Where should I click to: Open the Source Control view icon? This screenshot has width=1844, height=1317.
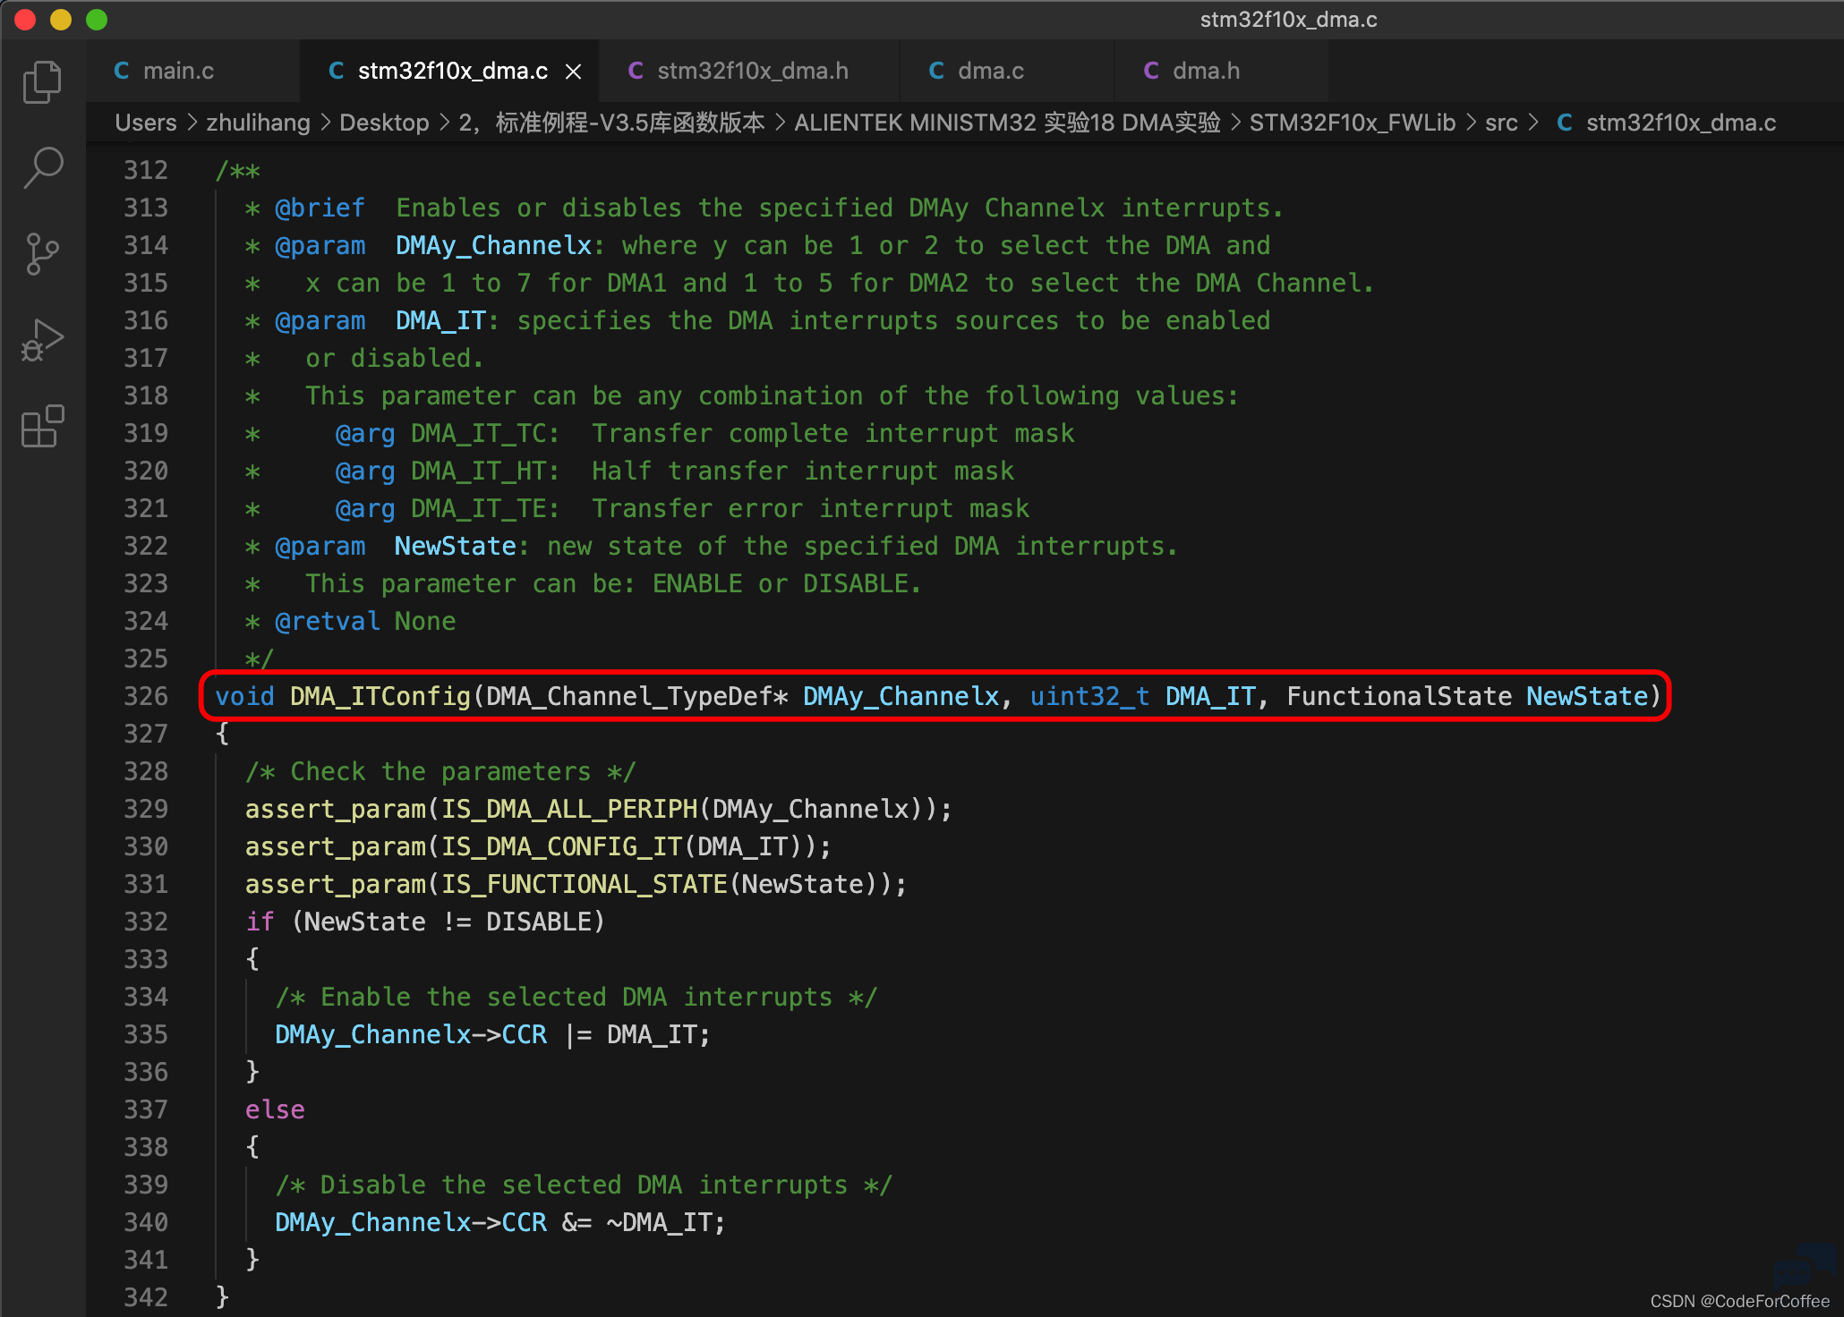click(x=42, y=254)
